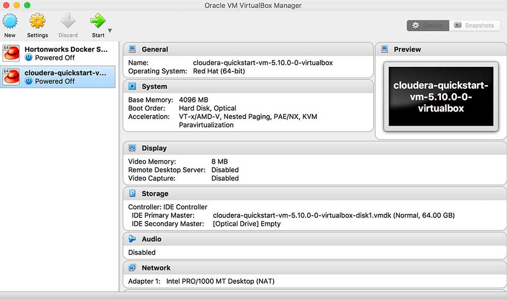The image size is (507, 299).
Task: Open the General section header
Action: (248, 50)
